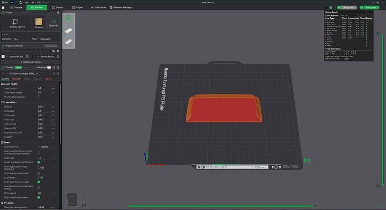Click the save project icon
The image size is (386, 210).
(21, 2)
